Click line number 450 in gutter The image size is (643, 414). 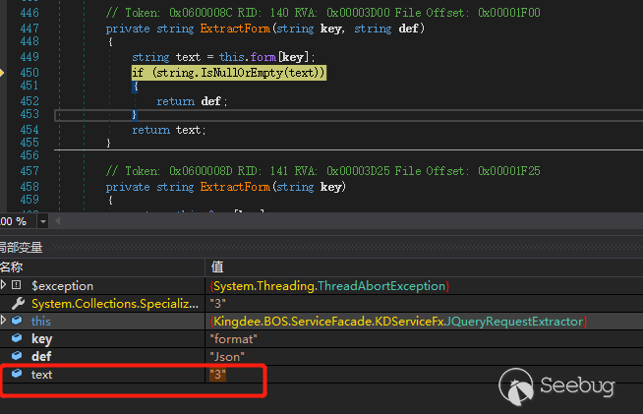click(x=29, y=73)
